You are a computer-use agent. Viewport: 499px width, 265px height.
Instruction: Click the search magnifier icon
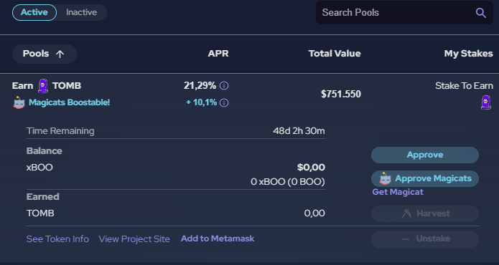click(480, 13)
